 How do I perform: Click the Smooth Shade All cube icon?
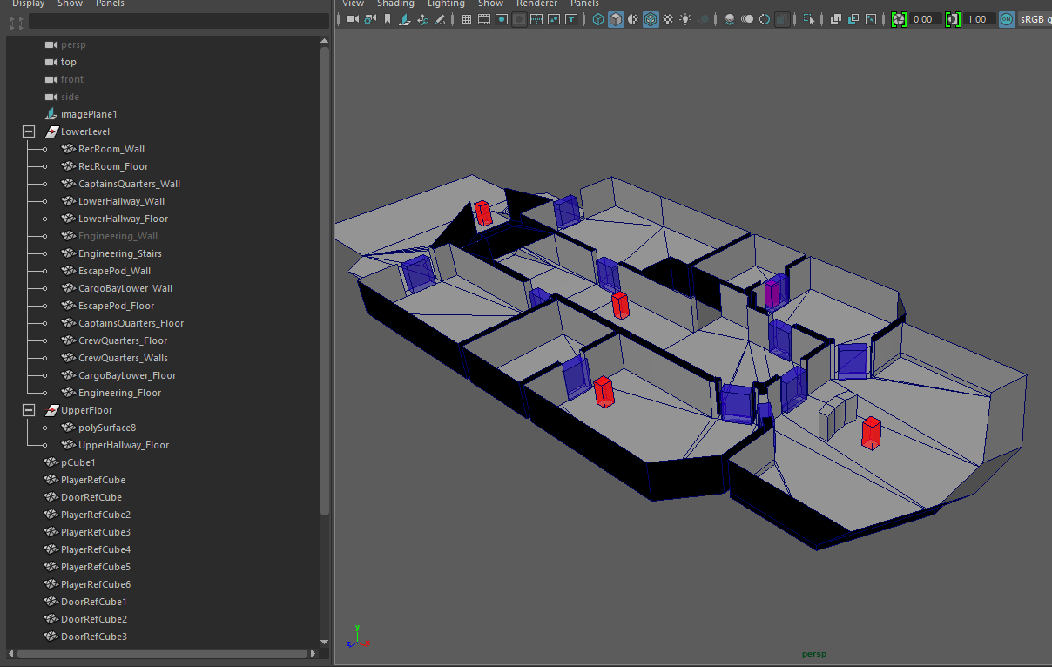coord(616,19)
